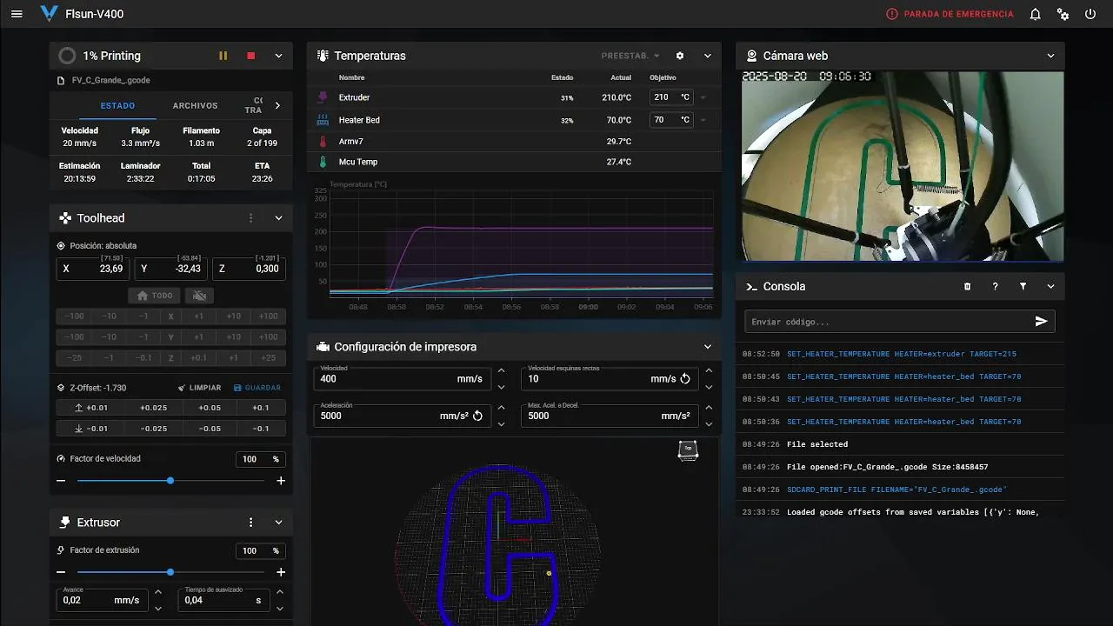The image size is (1113, 626).
Task: Reset Velocidad esquinas rectas value
Action: click(x=685, y=379)
